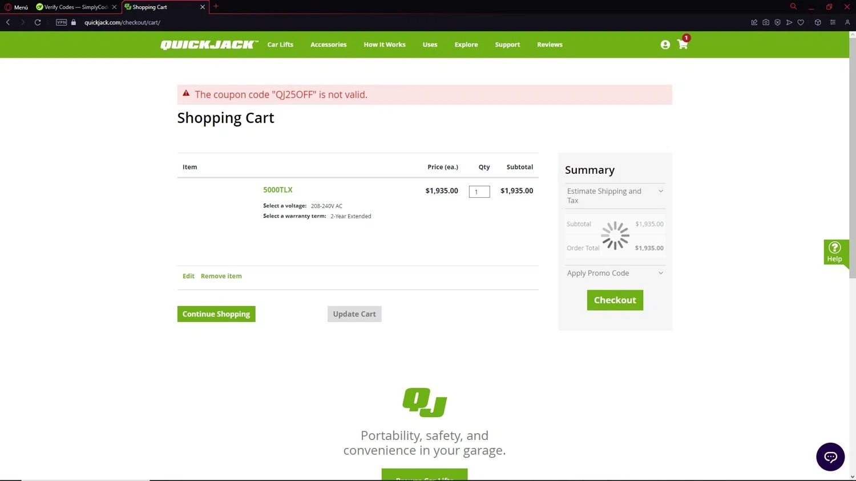Image resolution: width=856 pixels, height=481 pixels.
Task: Click the $1,935.00 Price (ea.) value
Action: point(442,191)
